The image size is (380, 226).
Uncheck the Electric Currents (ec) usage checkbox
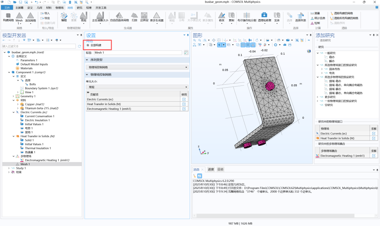[184, 99]
